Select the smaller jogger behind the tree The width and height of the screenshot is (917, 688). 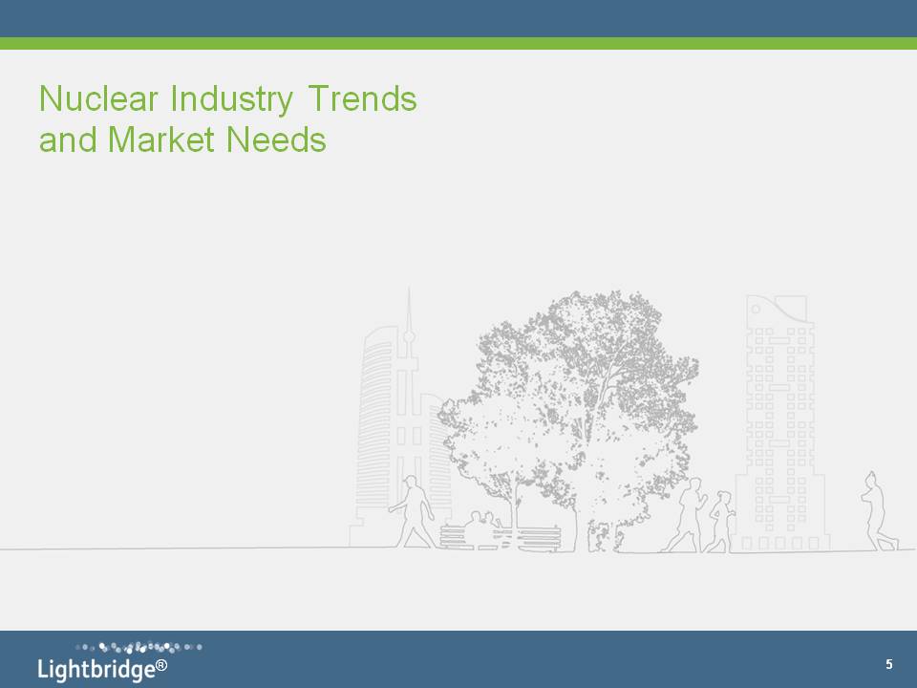pos(721,522)
